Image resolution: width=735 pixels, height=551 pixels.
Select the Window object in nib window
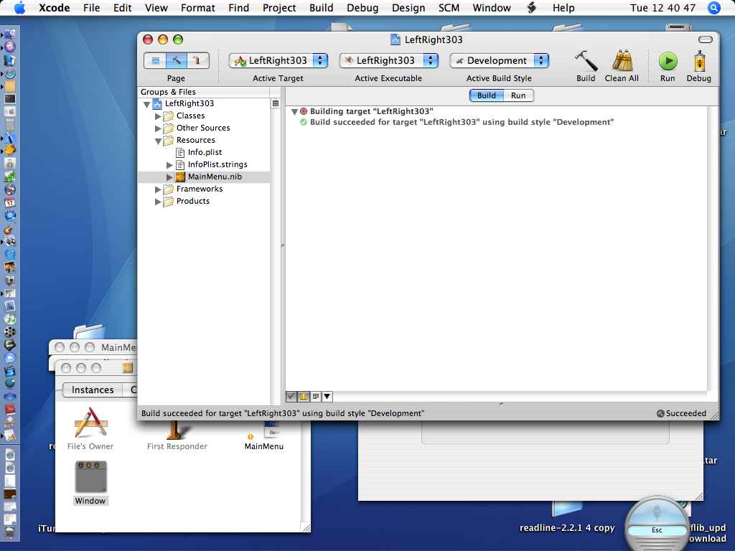(90, 483)
